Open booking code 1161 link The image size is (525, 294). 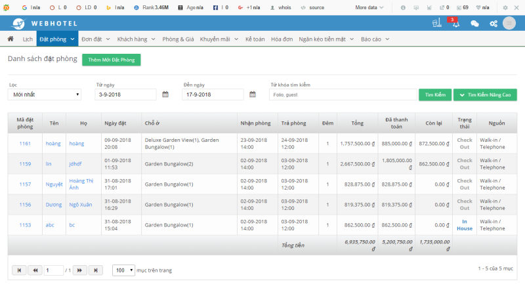(25, 143)
